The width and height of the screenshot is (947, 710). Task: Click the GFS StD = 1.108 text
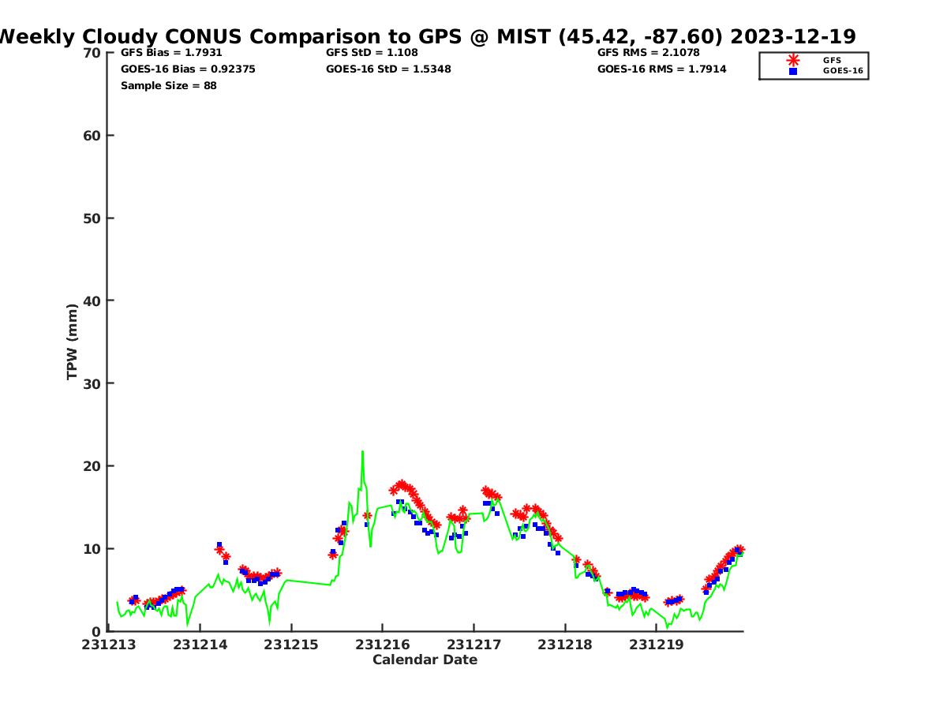pyautogui.click(x=372, y=53)
